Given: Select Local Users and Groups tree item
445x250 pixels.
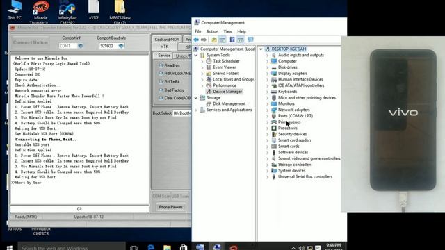Looking at the screenshot, I should (234, 79).
